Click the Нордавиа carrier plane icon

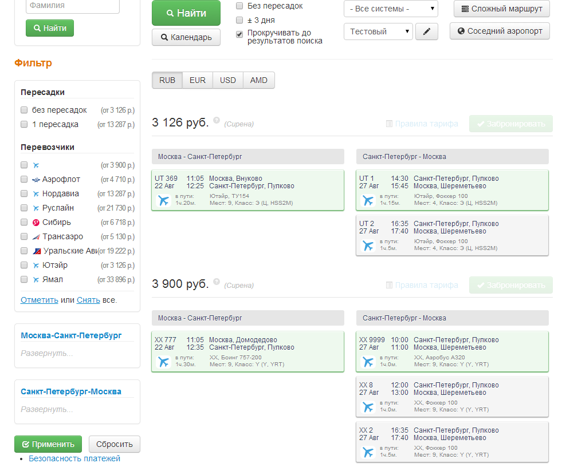36,194
